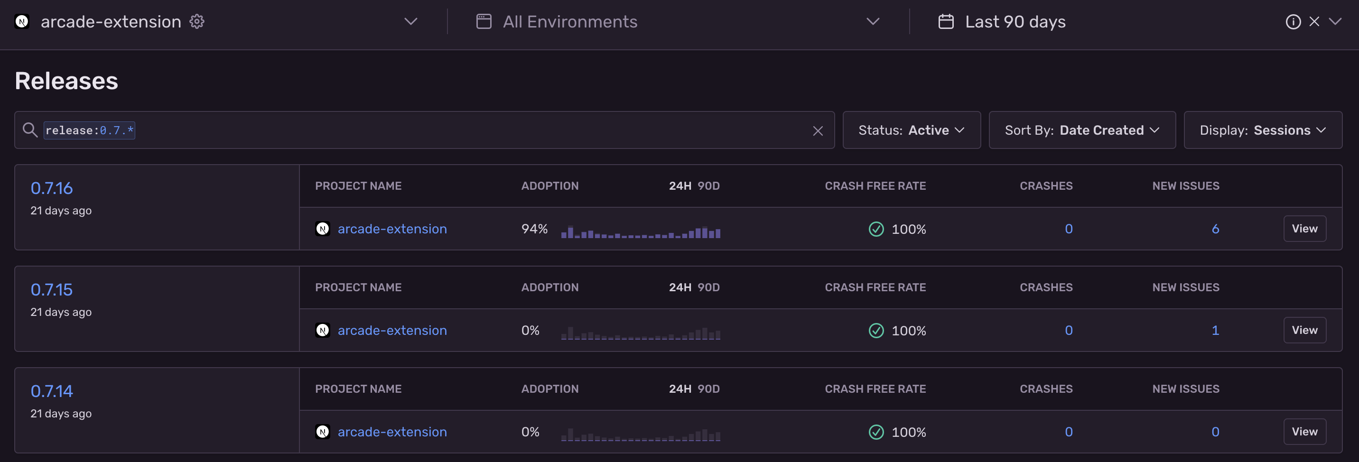
Task: Switch 0.7.14 adoption chart to 24H
Action: [x=680, y=389]
